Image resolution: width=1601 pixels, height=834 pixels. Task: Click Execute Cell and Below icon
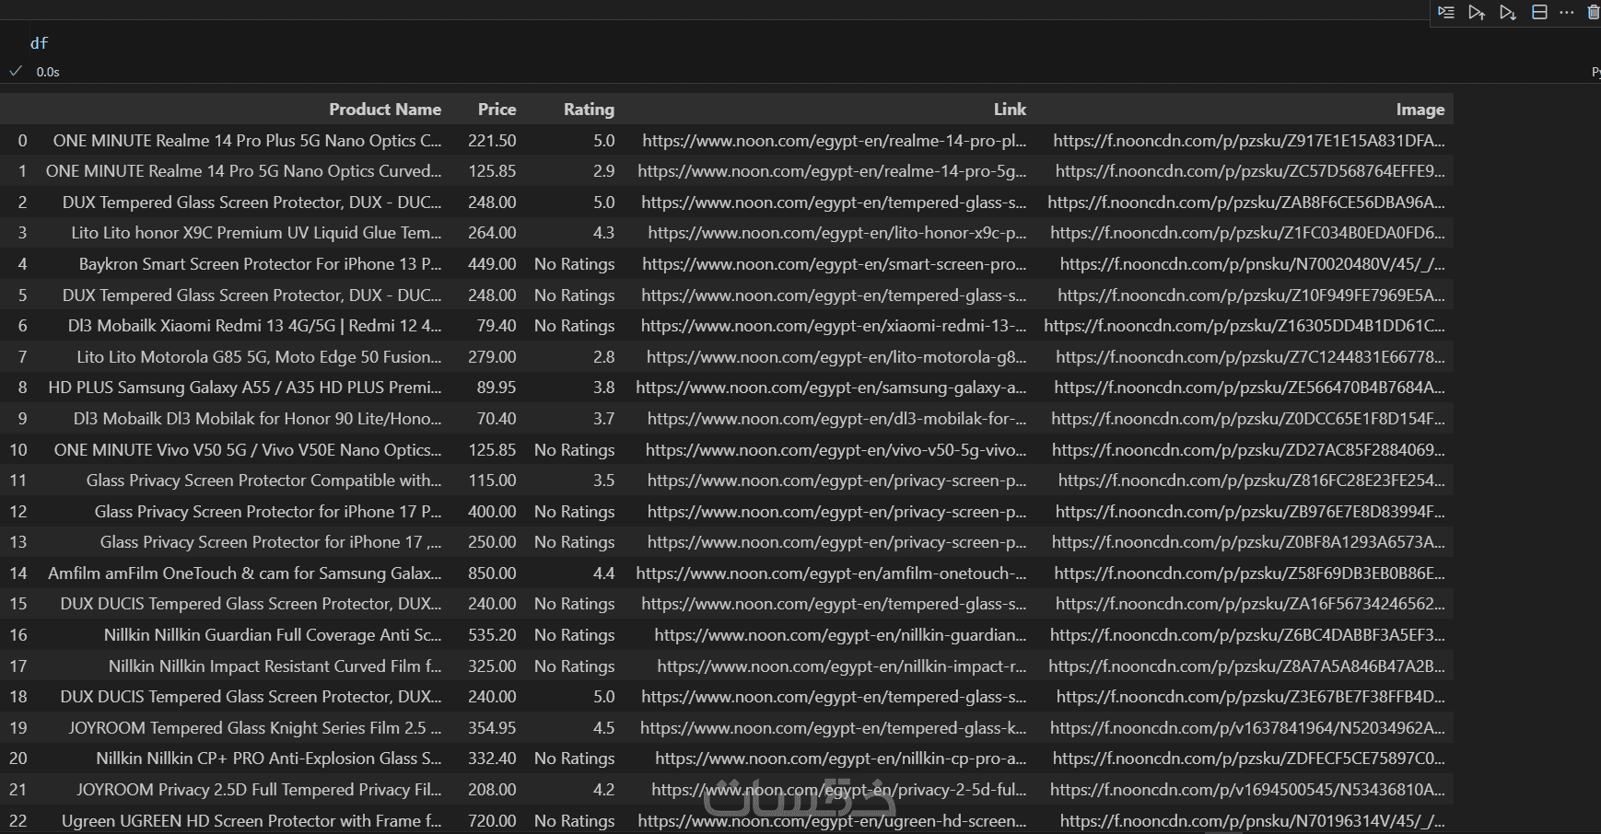[x=1508, y=12]
